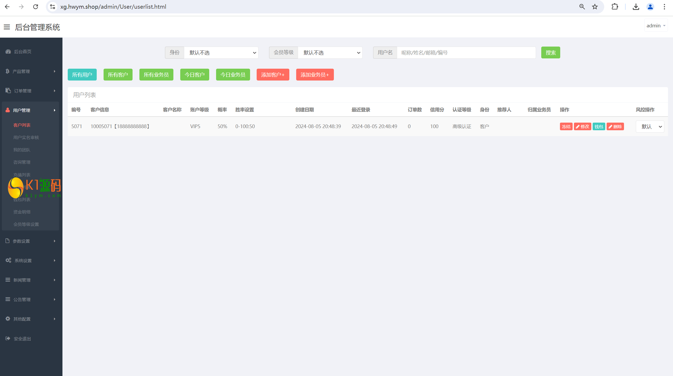The width and height of the screenshot is (673, 376).
Task: Click the 删除 (delete) icon for user 10005071
Action: click(x=615, y=126)
